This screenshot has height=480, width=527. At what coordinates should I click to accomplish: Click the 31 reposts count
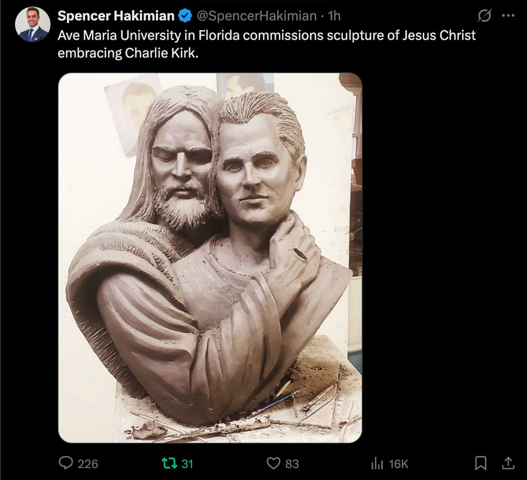pyautogui.click(x=187, y=464)
